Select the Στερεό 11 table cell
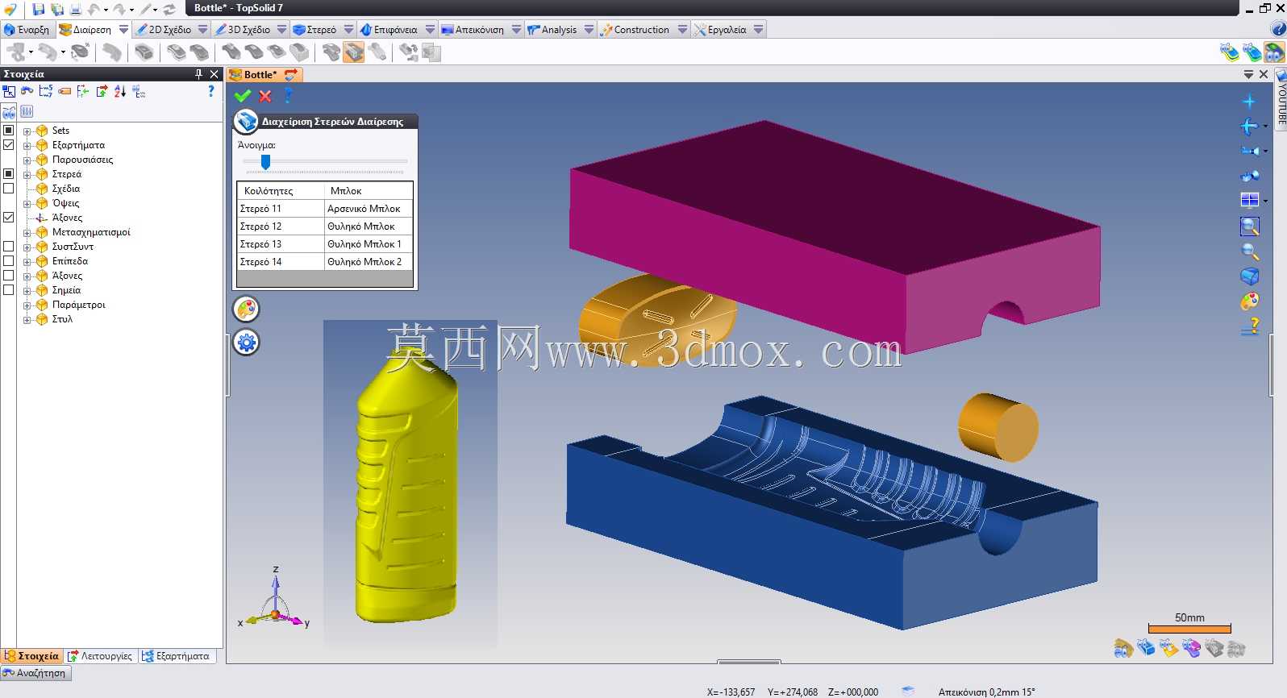1287x698 pixels. (x=280, y=209)
